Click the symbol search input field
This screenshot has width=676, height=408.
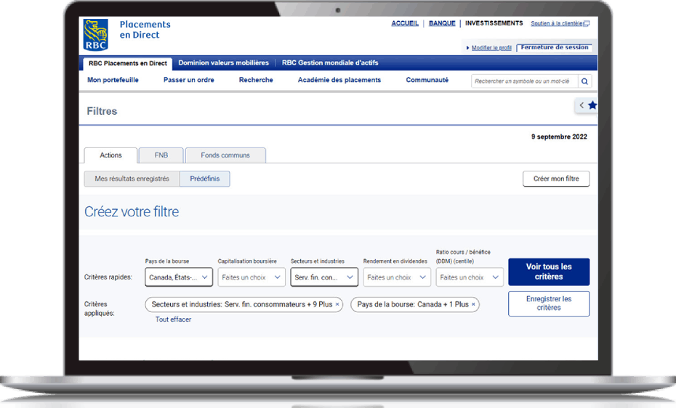click(x=524, y=81)
